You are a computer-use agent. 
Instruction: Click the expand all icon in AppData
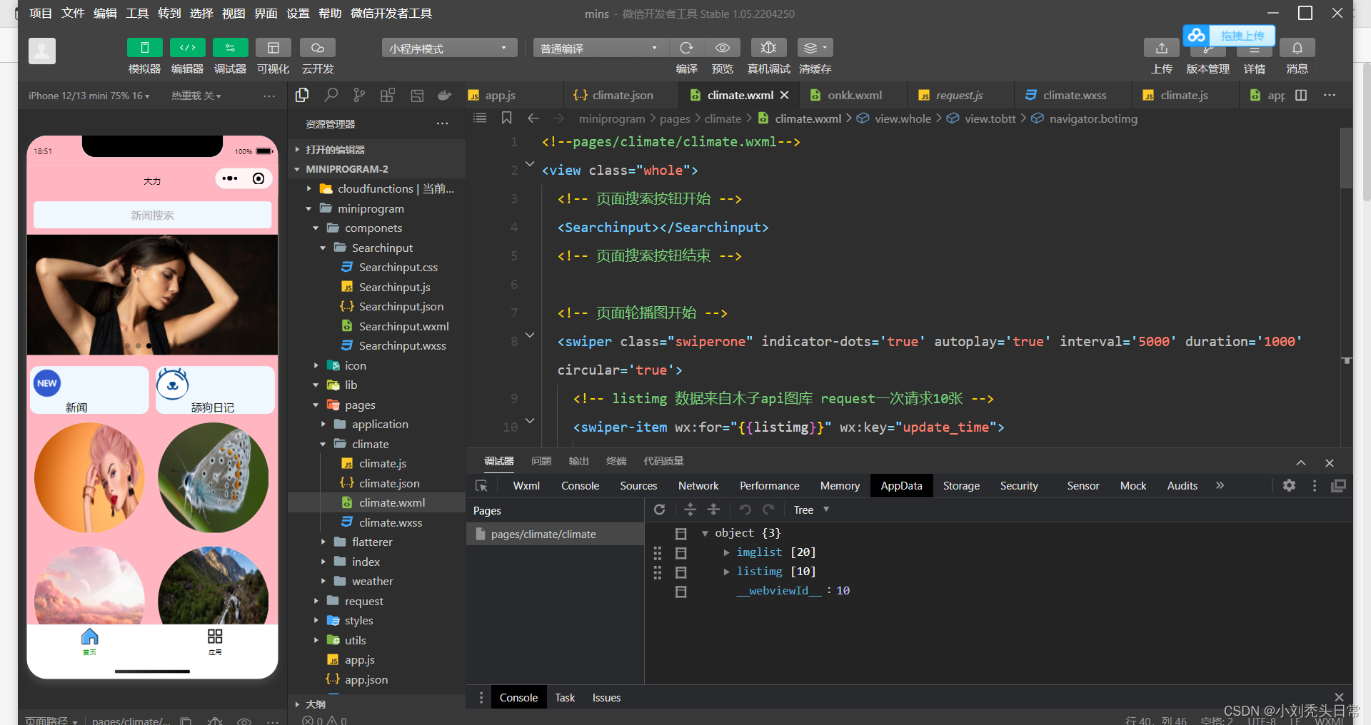pyautogui.click(x=690, y=509)
